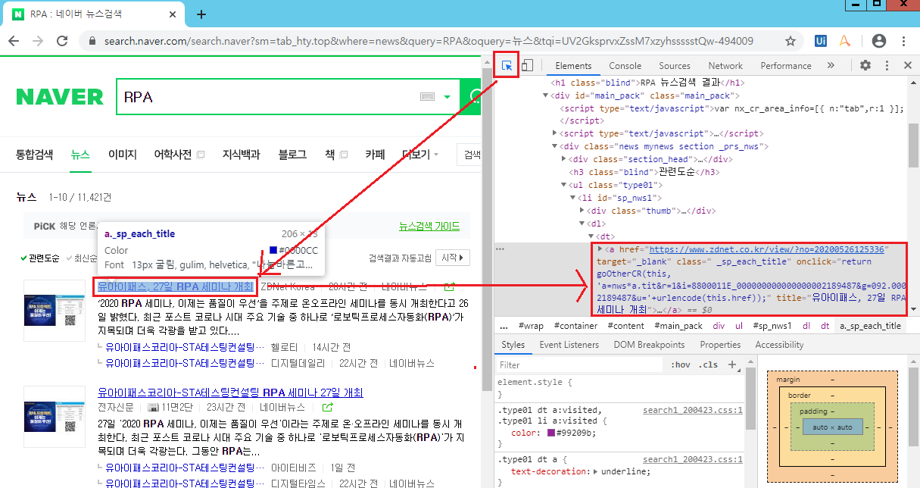Select the 블로그 search tab

(292, 155)
